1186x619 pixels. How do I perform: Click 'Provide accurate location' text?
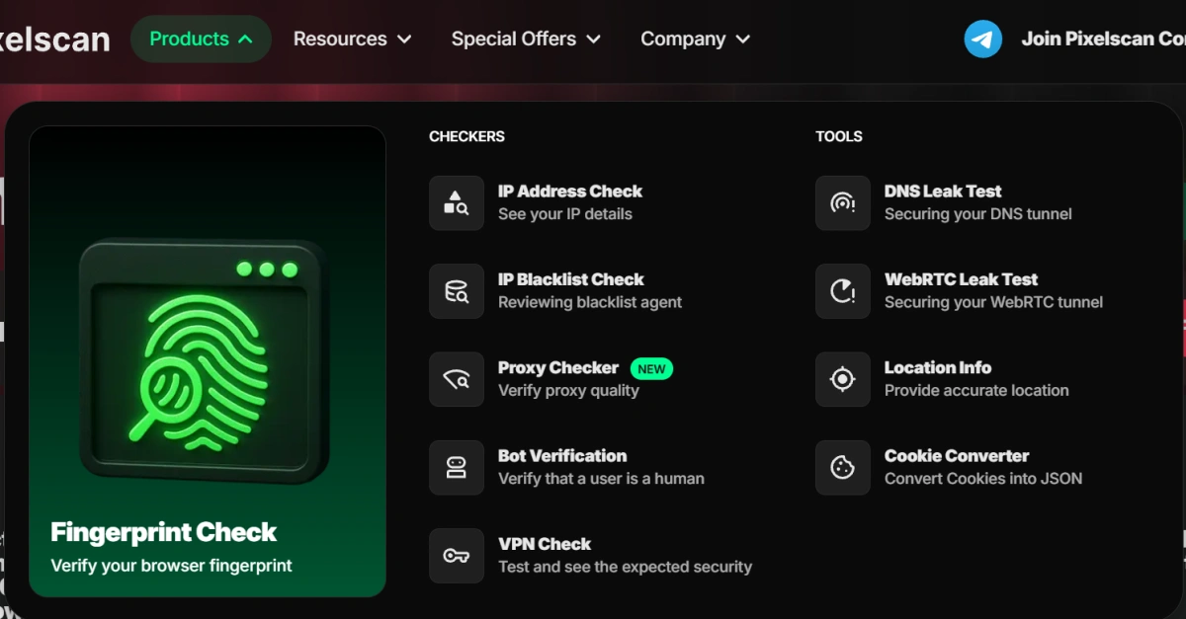976,390
